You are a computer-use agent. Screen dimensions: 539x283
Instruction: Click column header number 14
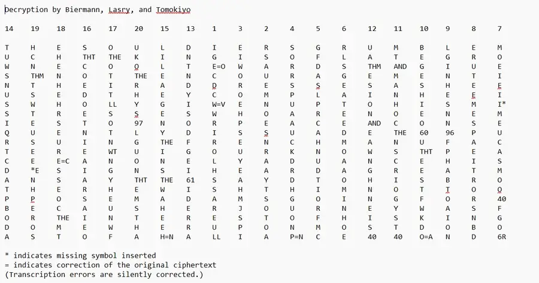[x=9, y=29]
